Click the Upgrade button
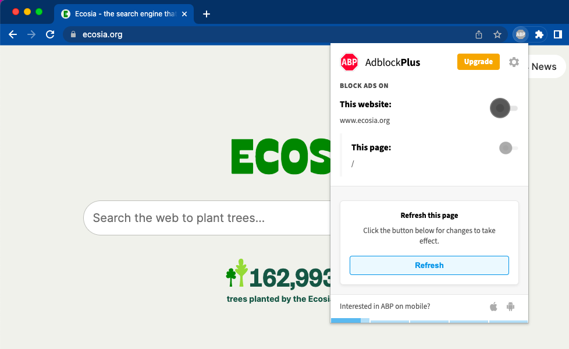Screen dimensions: 569x349 pos(478,62)
